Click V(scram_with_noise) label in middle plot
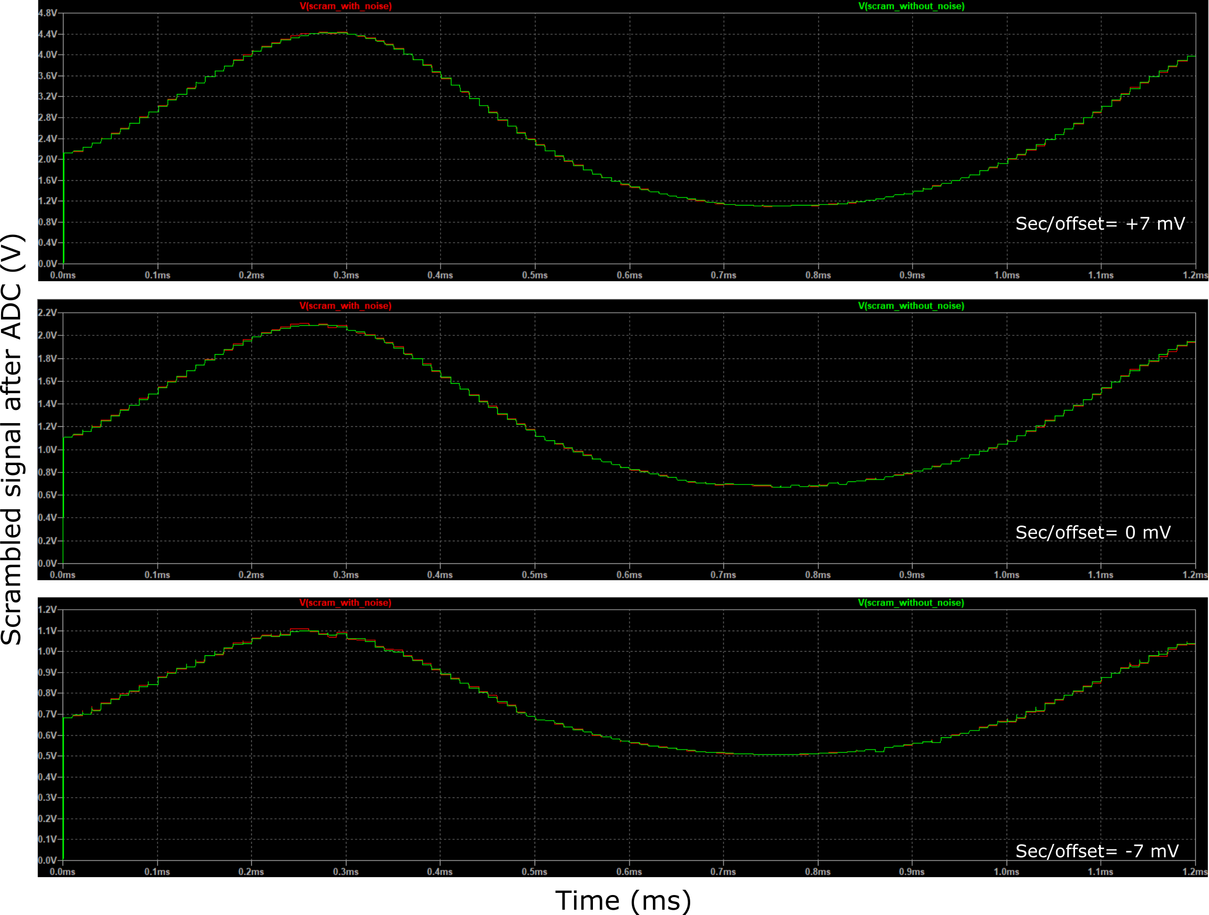Viewport: 1209px width, 915px height. (345, 305)
